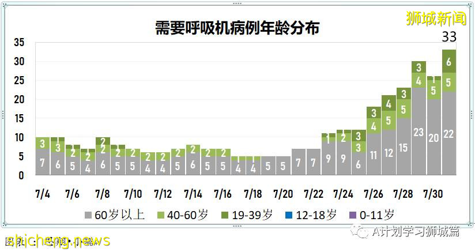Click the data label 15 inside gray bar

coord(403,148)
